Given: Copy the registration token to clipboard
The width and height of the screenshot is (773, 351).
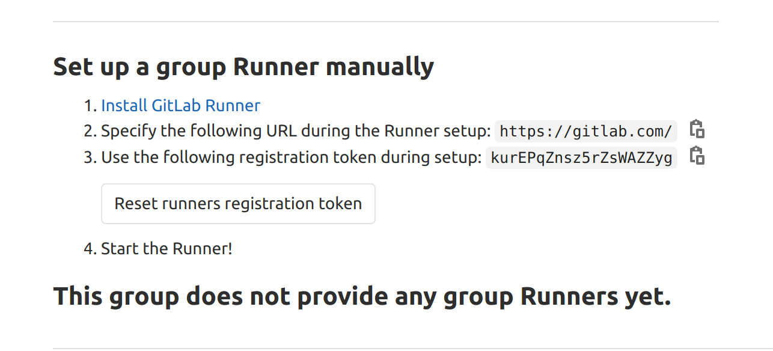Looking at the screenshot, I should (697, 156).
